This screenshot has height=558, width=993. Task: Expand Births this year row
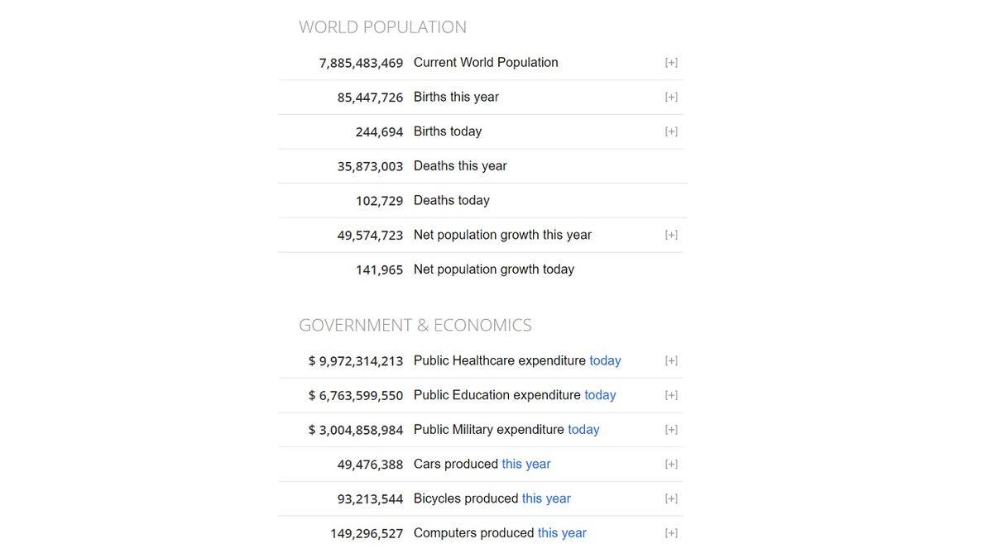(x=671, y=98)
